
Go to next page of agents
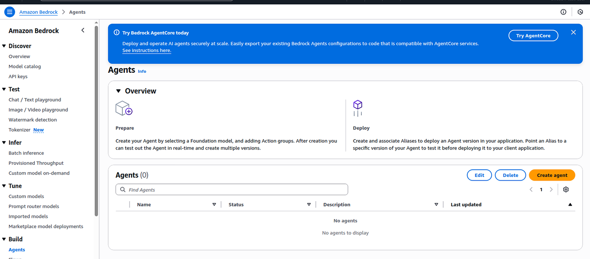[x=551, y=190]
